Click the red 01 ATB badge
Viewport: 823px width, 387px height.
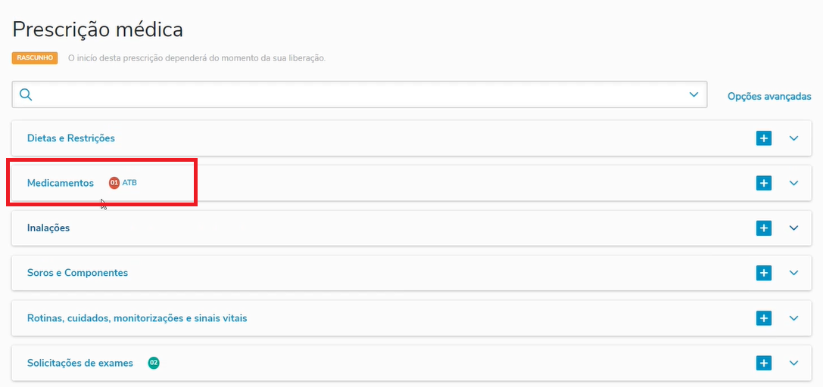114,183
